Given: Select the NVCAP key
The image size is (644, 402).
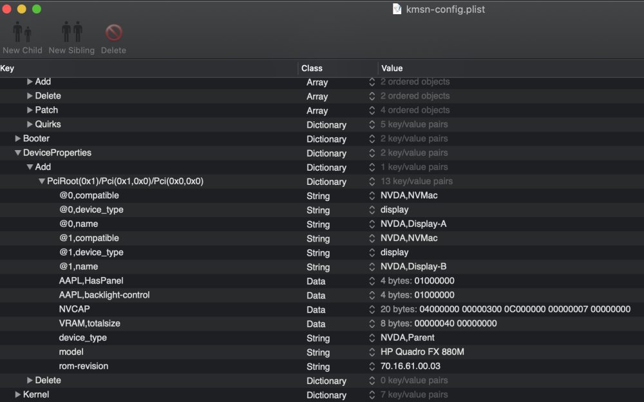Looking at the screenshot, I should coord(74,309).
